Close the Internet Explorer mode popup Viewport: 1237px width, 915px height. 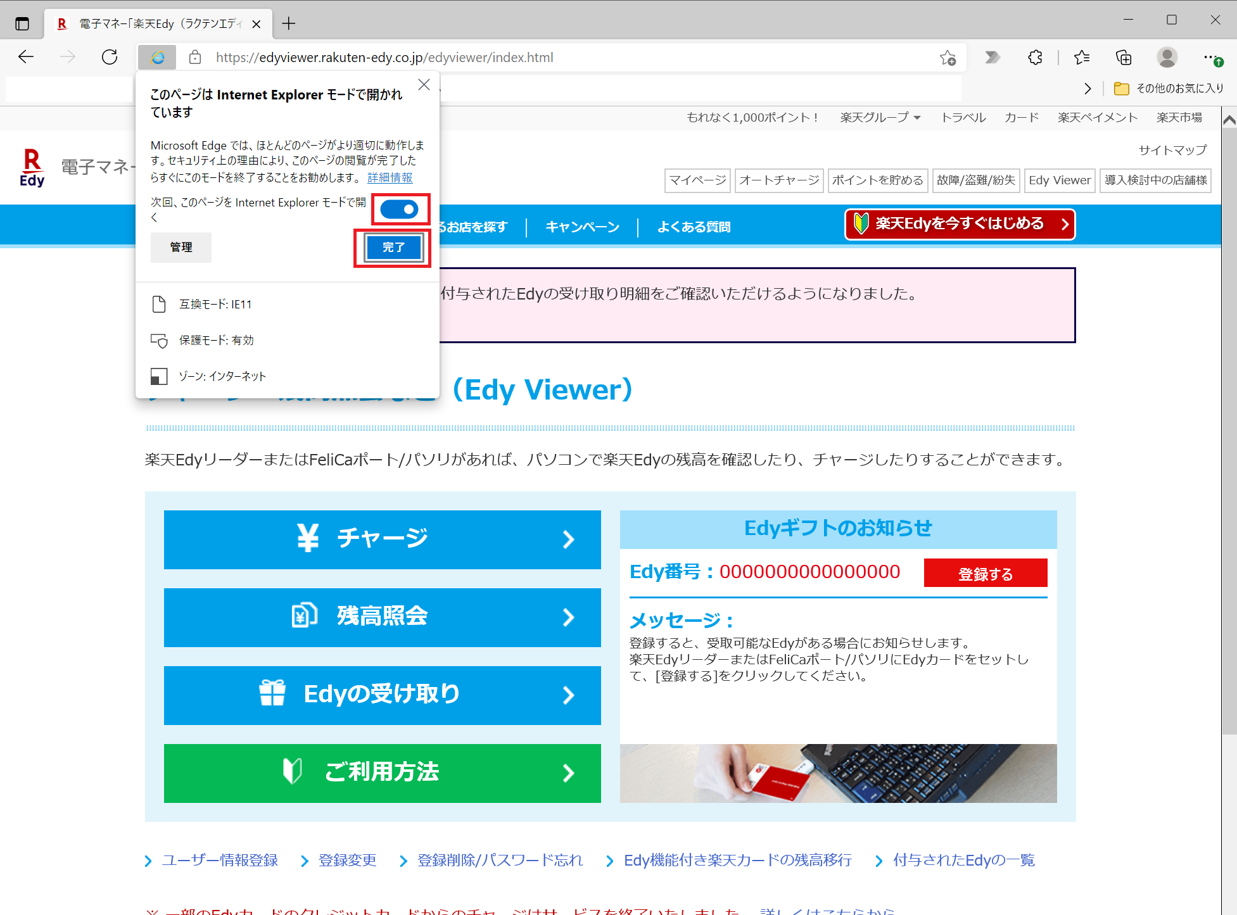point(424,85)
